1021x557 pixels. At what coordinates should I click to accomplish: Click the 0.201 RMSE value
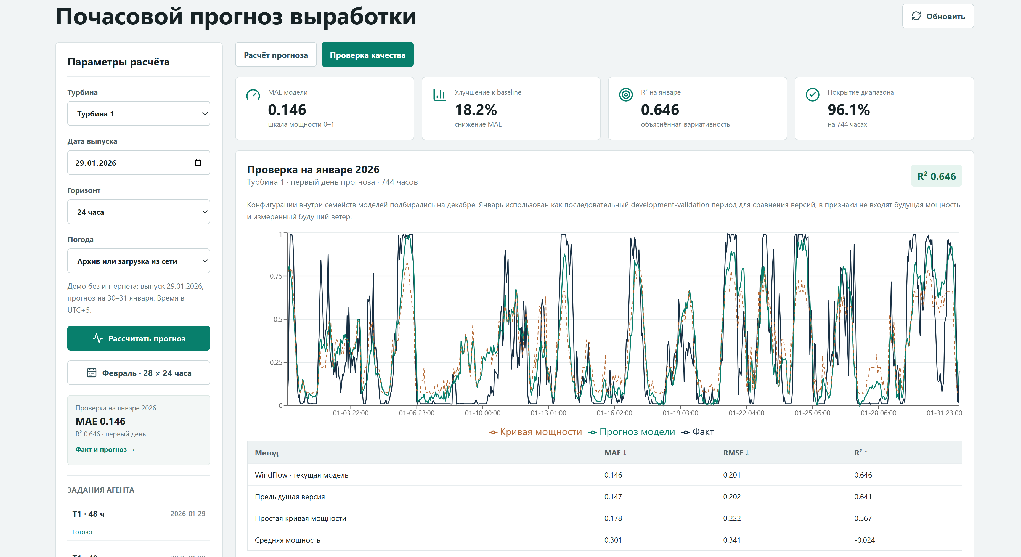point(732,475)
